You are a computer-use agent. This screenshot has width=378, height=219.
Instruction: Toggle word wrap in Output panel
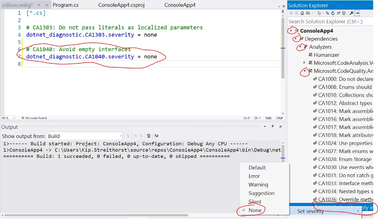[x=156, y=136]
